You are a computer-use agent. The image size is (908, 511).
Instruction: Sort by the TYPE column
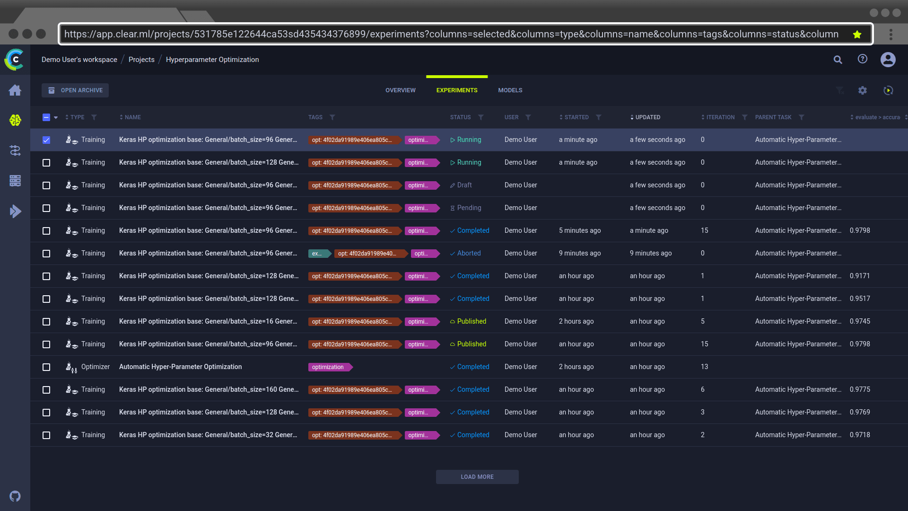click(75, 117)
